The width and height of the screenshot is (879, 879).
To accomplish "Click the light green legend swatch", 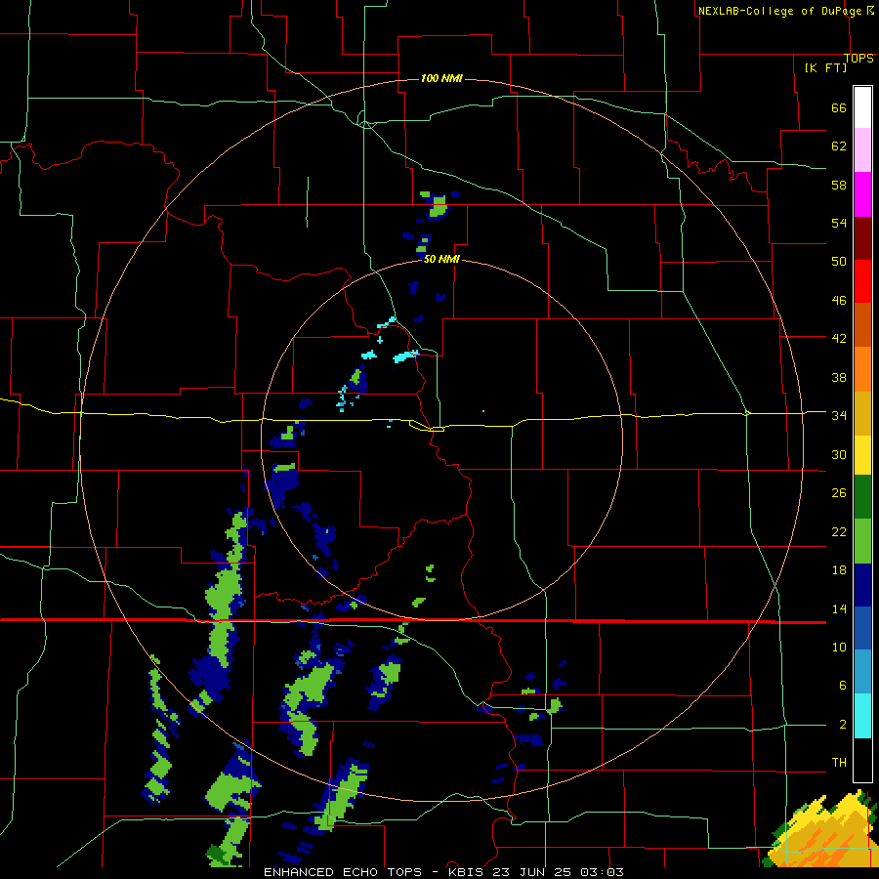I will click(862, 541).
